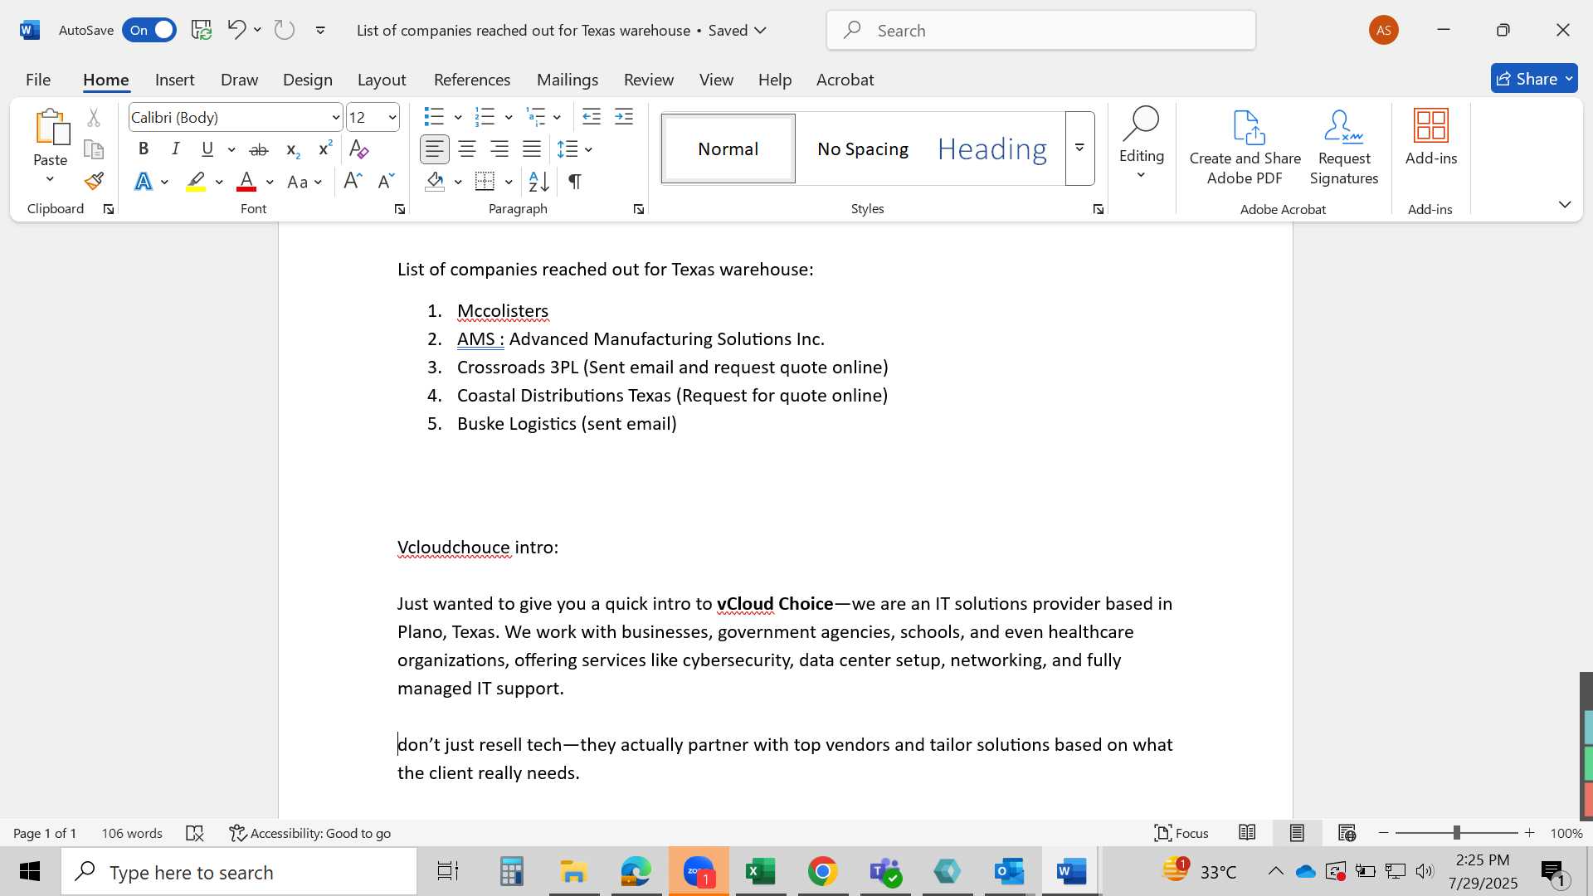Screen dimensions: 1593x896
Task: Open Create and Share Adobe PDF
Action: (1245, 148)
